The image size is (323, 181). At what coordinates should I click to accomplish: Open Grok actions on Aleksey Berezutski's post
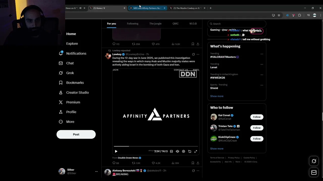[x=193, y=170]
